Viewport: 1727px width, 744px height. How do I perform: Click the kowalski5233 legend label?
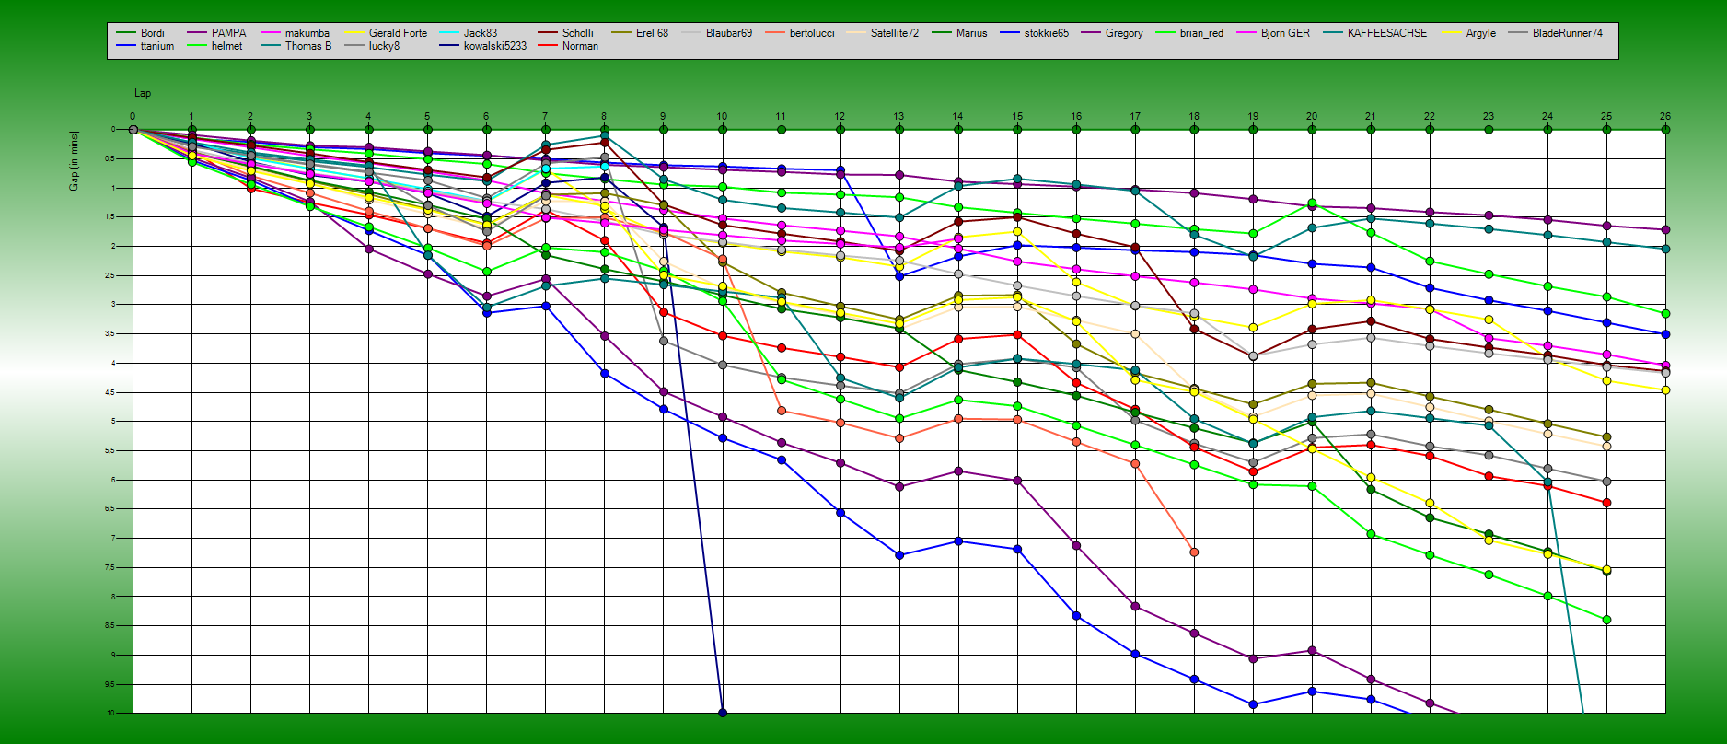[x=494, y=46]
